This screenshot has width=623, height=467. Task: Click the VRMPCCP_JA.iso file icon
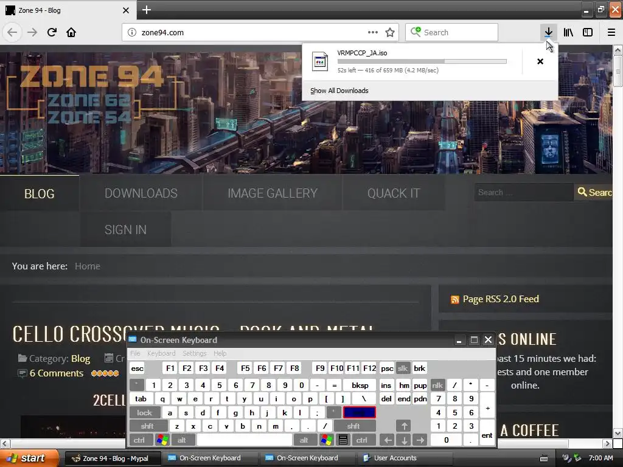click(320, 61)
